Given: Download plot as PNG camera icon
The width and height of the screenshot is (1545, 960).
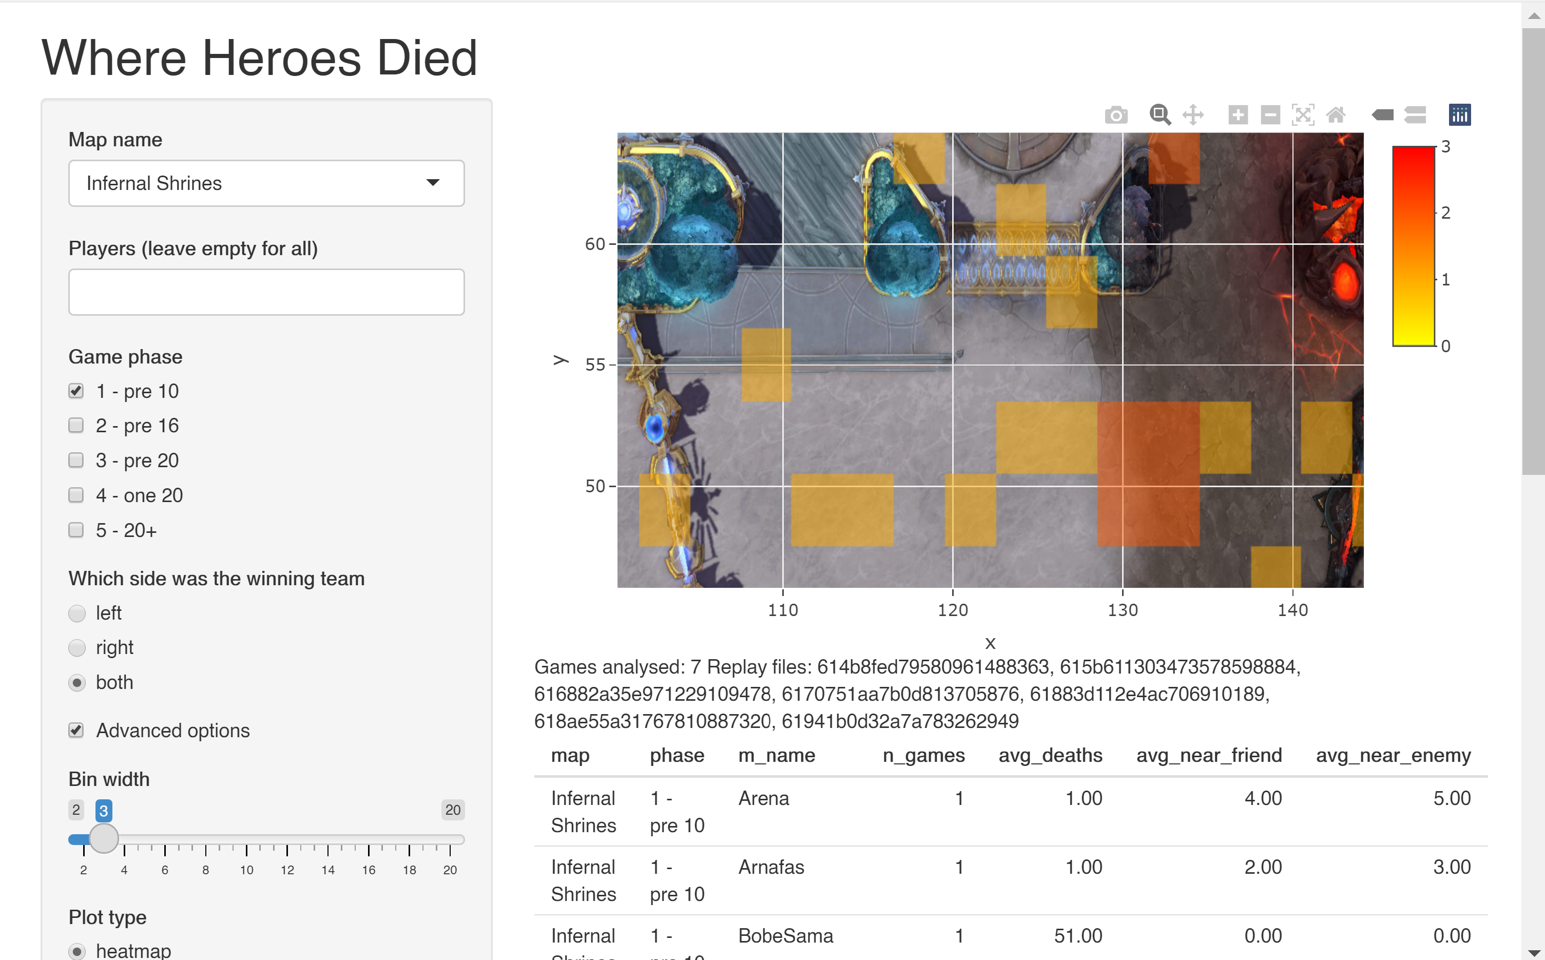Looking at the screenshot, I should [x=1115, y=115].
